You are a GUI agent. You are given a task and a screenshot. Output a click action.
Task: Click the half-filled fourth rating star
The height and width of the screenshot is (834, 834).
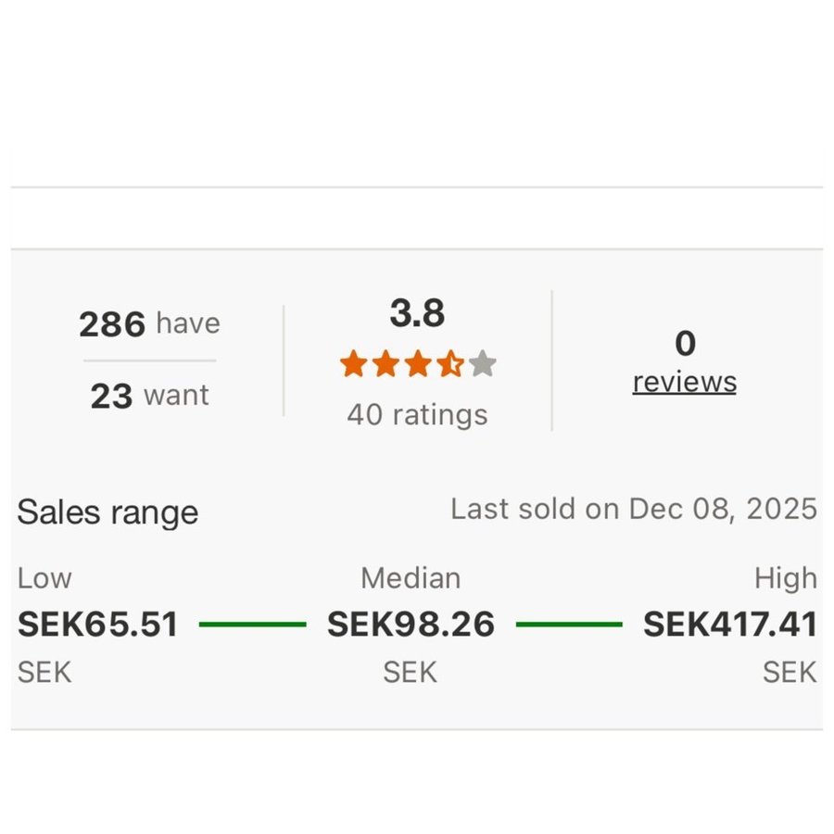(x=450, y=364)
